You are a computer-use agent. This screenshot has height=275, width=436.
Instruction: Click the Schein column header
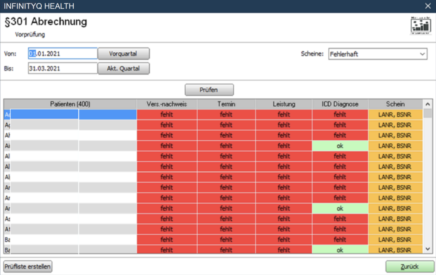395,104
